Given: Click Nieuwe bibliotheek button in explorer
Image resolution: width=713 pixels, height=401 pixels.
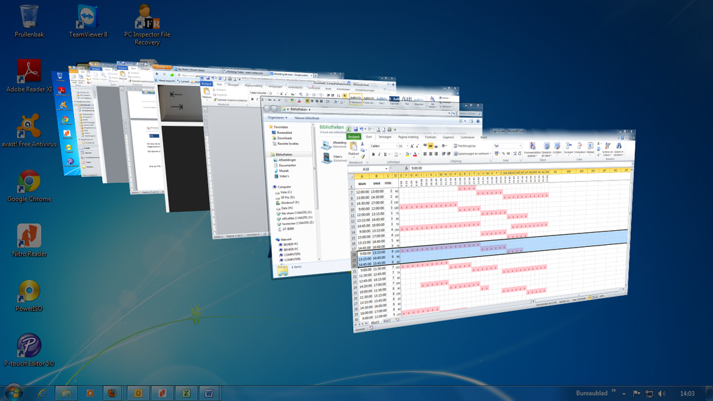Looking at the screenshot, I should (x=307, y=118).
